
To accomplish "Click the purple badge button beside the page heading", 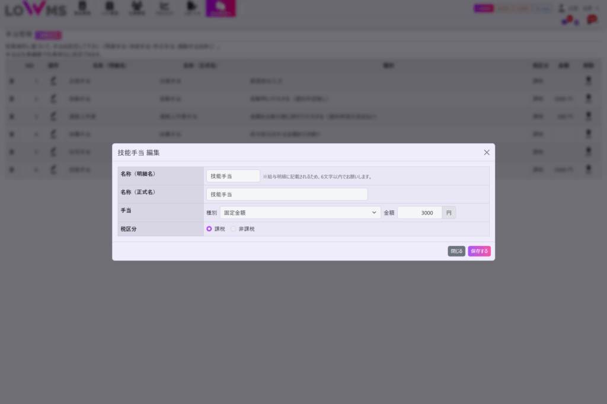I will coord(48,35).
